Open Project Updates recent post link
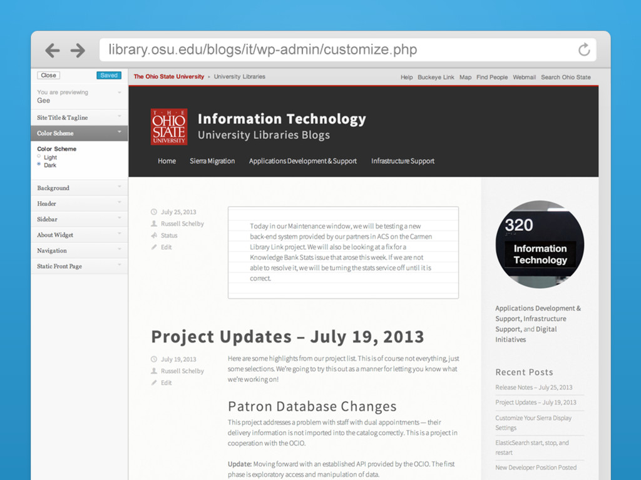The height and width of the screenshot is (480, 641). coord(536,402)
